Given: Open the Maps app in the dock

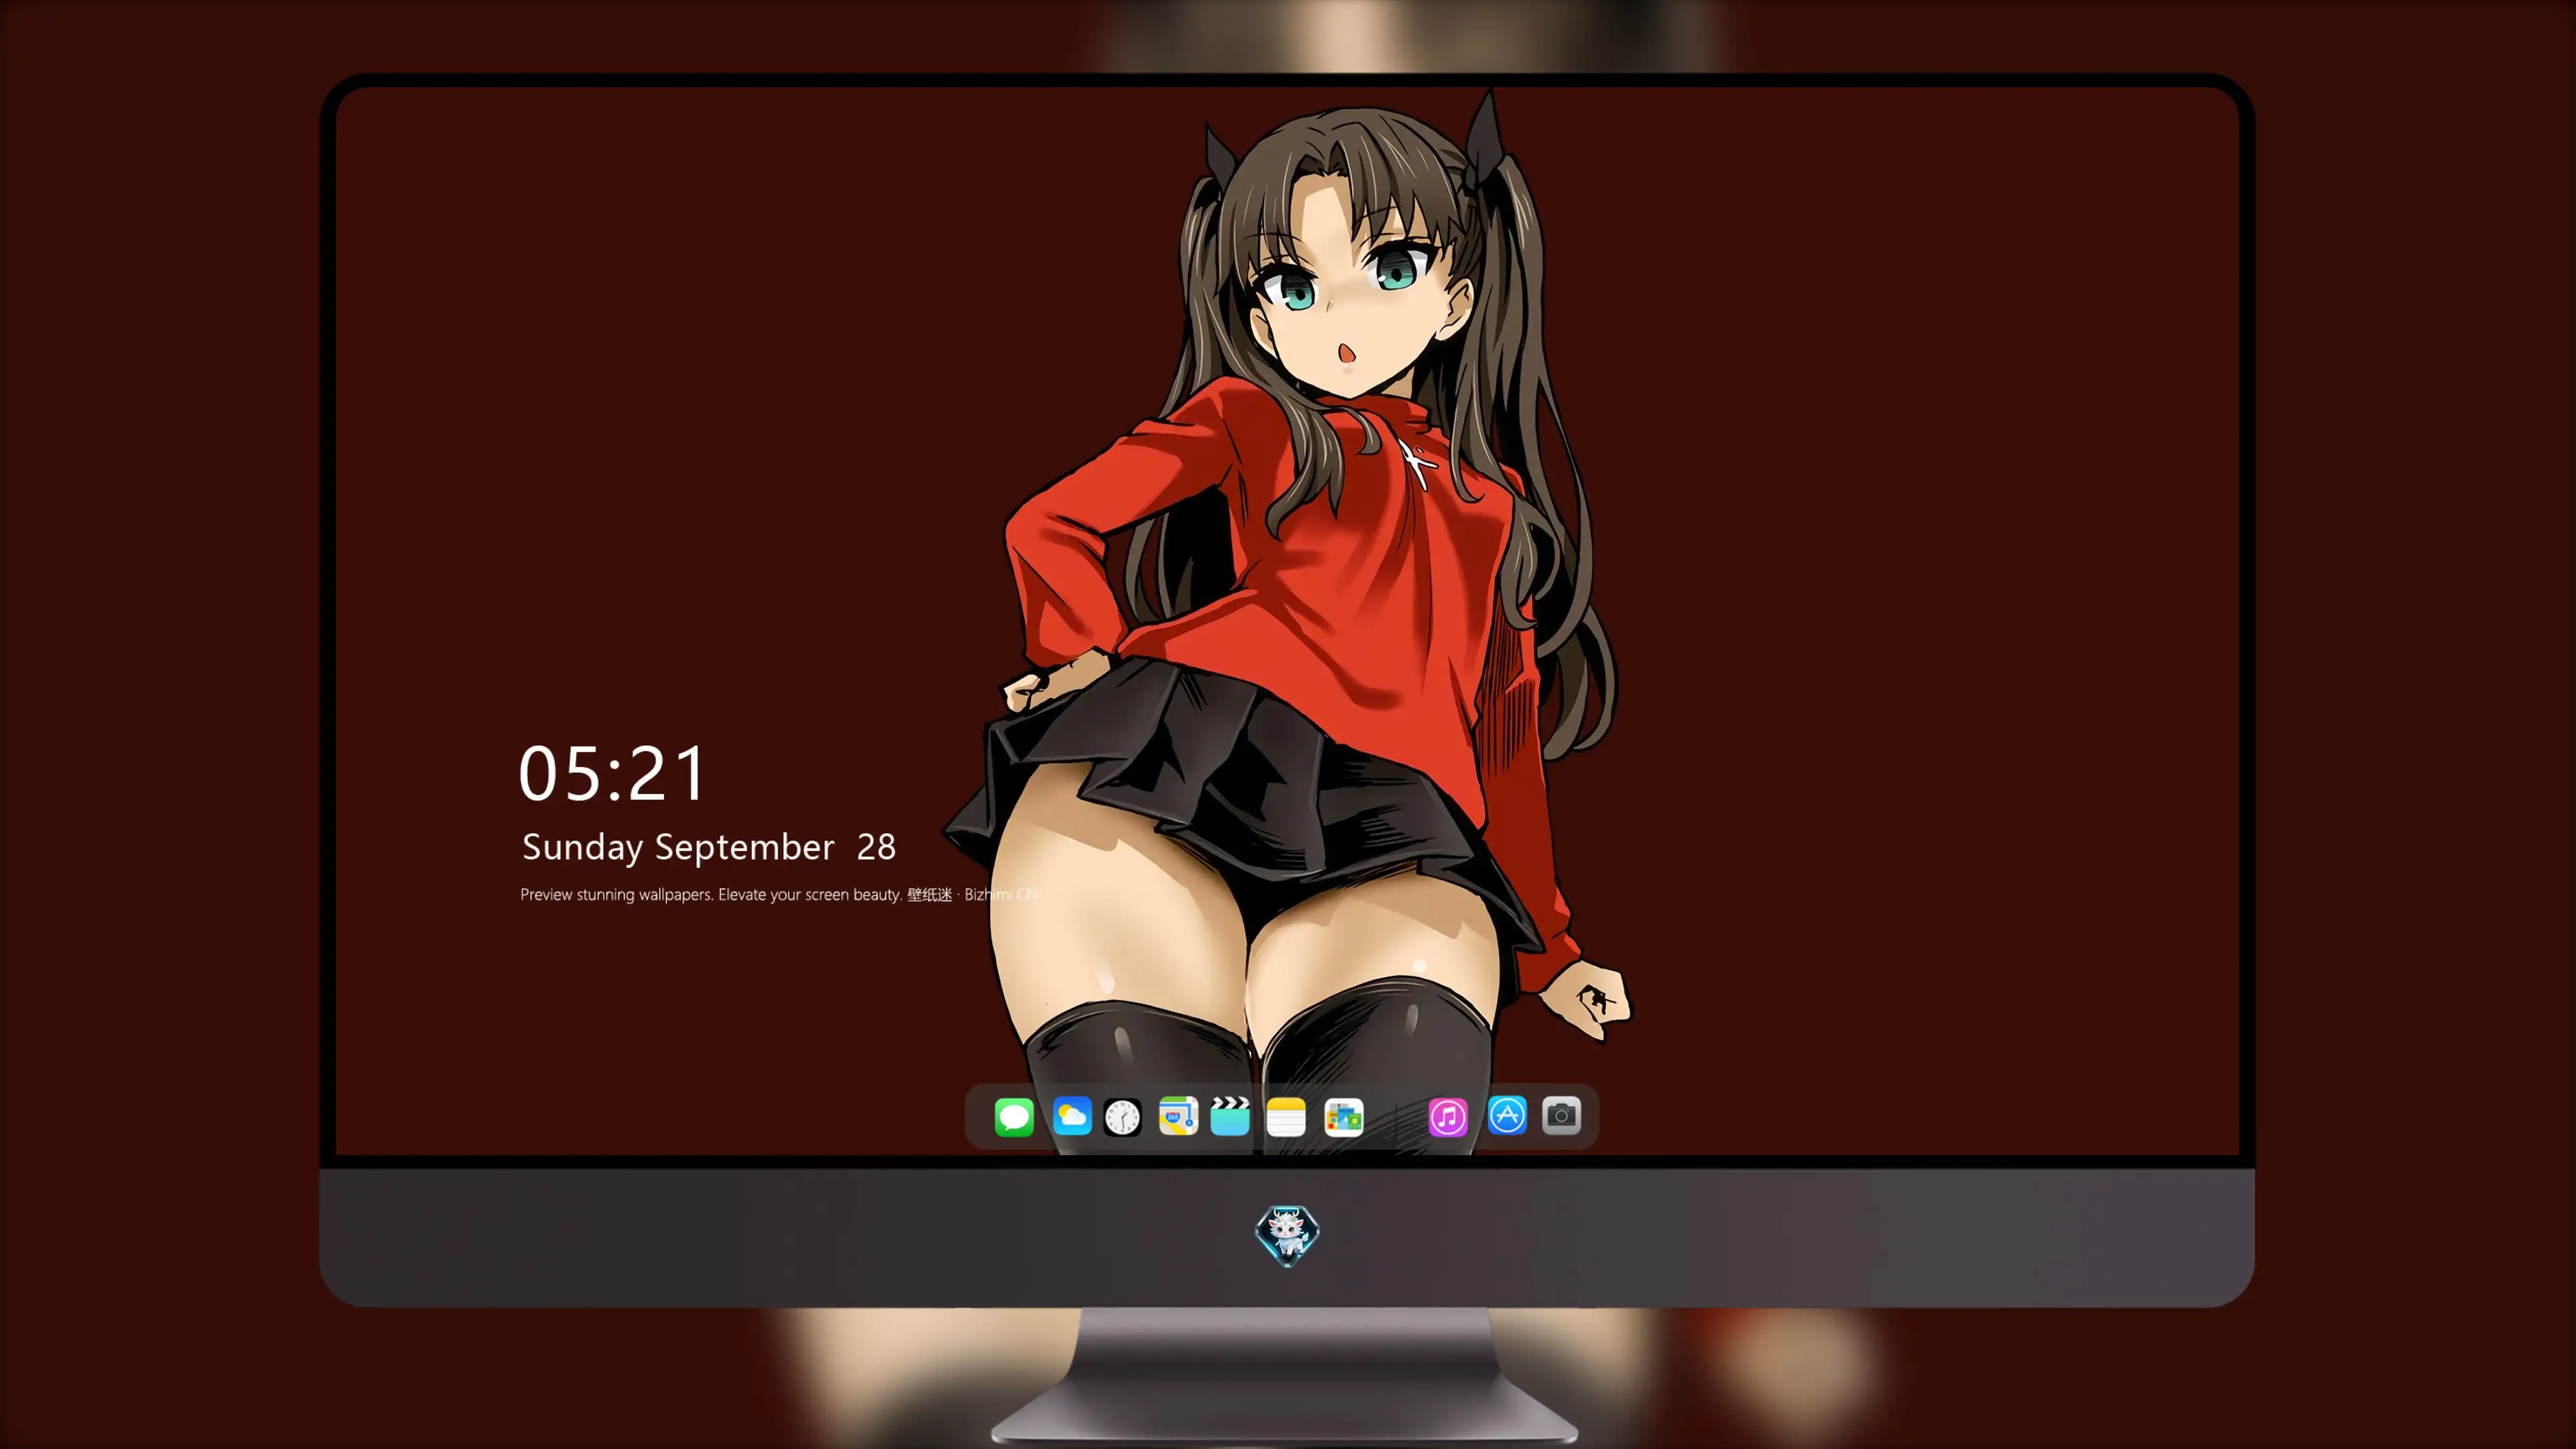Looking at the screenshot, I should [1178, 1116].
